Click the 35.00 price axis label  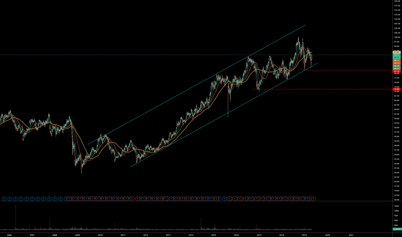coord(397,155)
